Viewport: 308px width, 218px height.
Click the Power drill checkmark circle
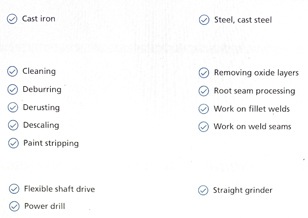14,206
